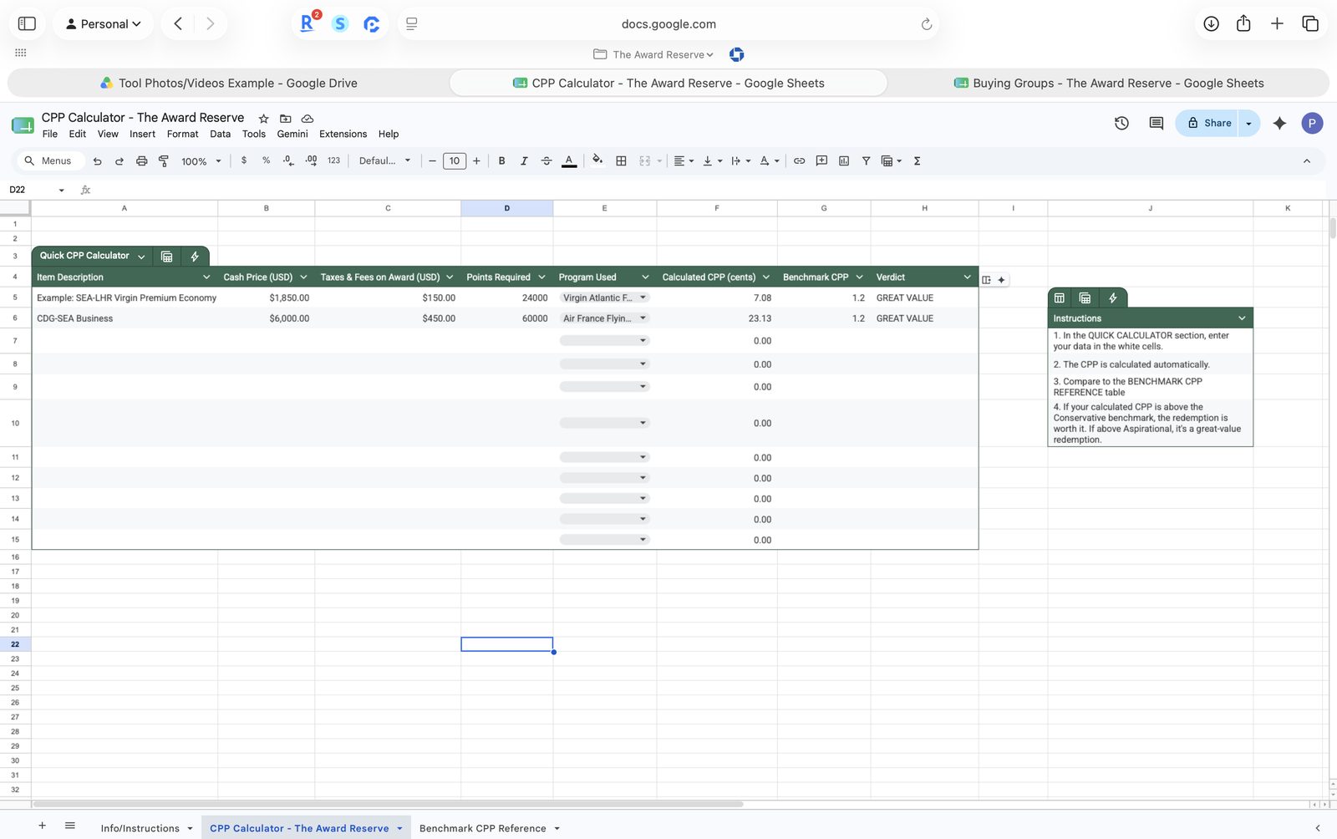Toggle bold formatting

coord(502,161)
